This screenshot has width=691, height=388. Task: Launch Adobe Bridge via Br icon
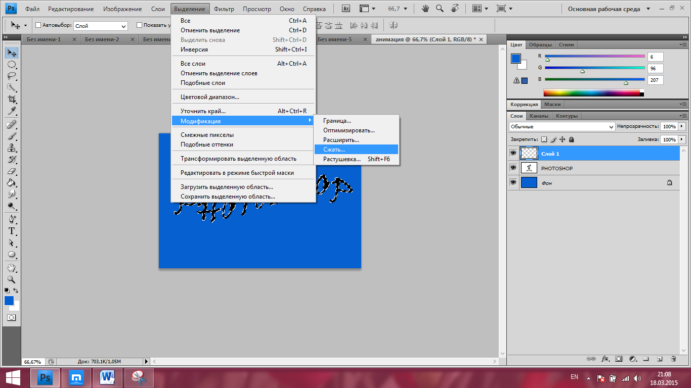pyautogui.click(x=347, y=9)
